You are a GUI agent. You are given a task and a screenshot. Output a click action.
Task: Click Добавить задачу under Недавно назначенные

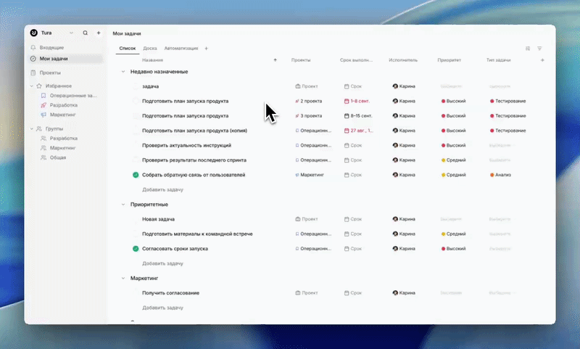point(162,190)
